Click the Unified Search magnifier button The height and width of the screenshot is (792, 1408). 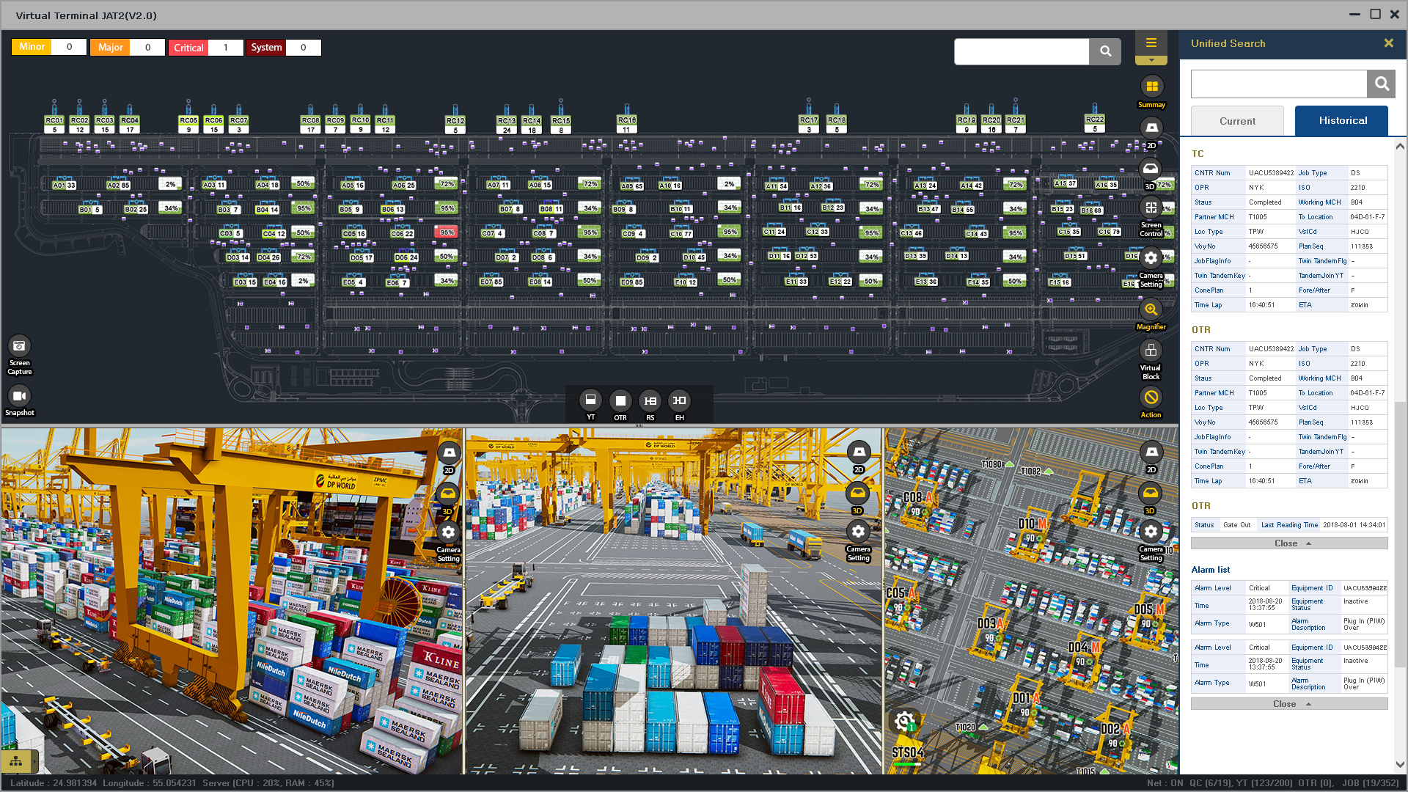pos(1381,84)
